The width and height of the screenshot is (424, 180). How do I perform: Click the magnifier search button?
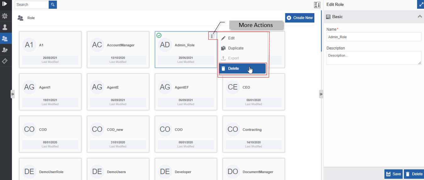click(53, 5)
